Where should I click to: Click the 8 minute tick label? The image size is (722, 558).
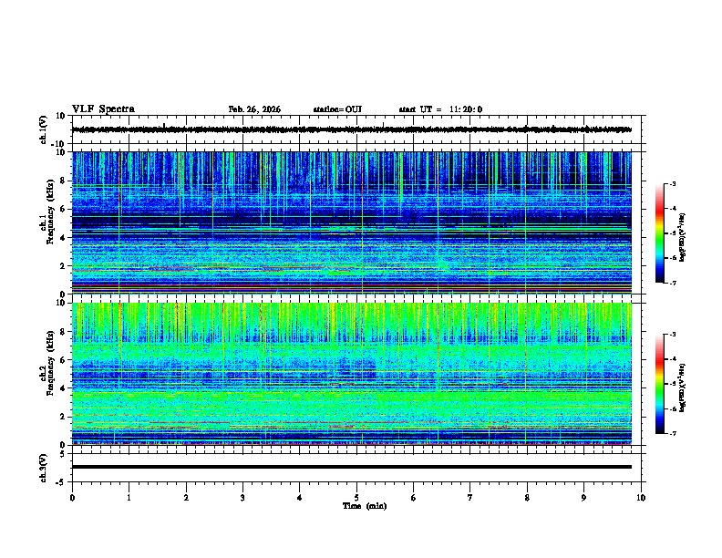coord(527,498)
